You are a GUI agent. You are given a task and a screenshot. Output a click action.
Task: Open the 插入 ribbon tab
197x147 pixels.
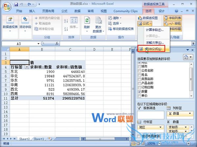point(32,11)
